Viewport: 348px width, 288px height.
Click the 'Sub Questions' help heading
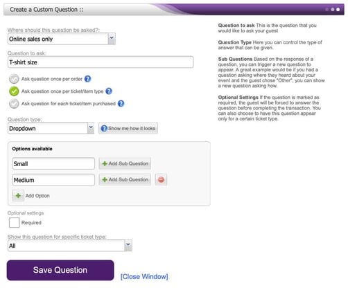pos(235,59)
